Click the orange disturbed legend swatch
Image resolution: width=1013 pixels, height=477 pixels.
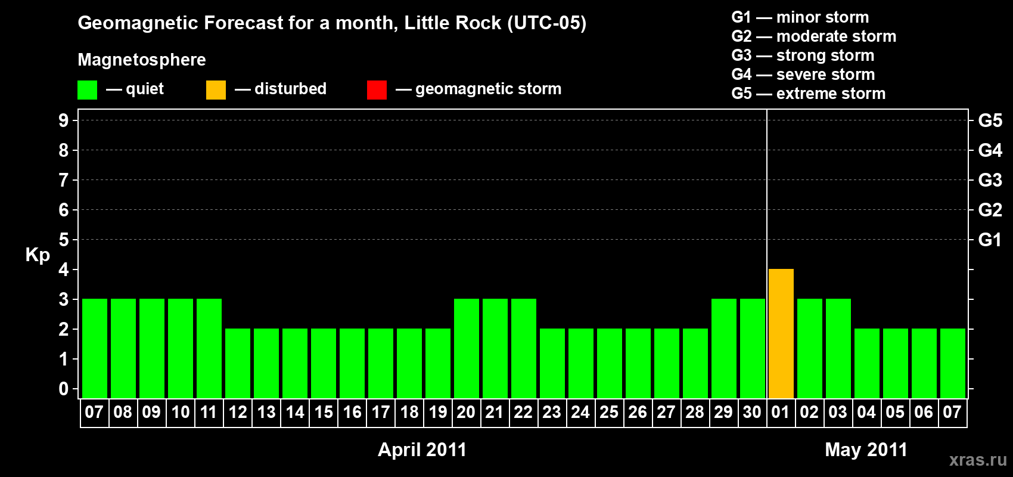tap(216, 90)
